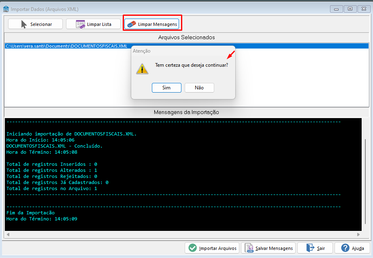
Task: Click the Limpar Mensagens button text
Action: 158,24
